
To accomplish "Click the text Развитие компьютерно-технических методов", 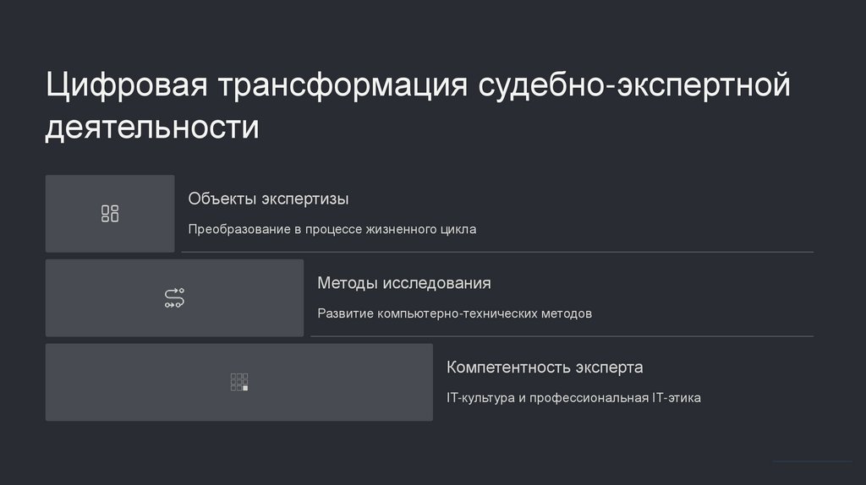I will point(455,313).
